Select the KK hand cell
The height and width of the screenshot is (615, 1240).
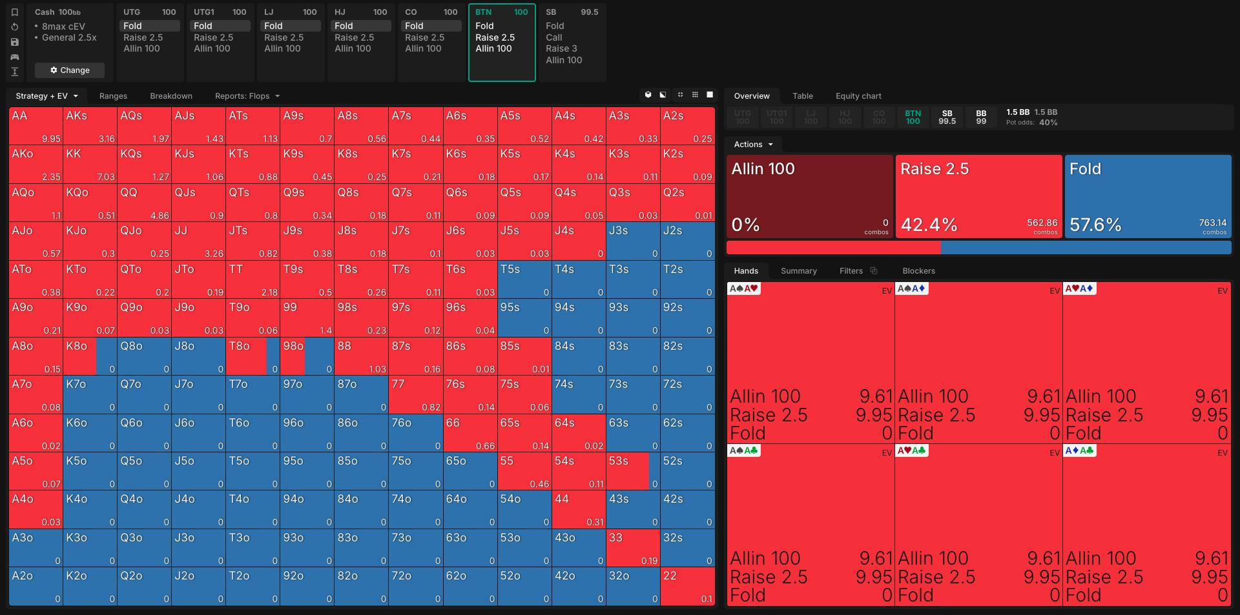click(x=90, y=164)
